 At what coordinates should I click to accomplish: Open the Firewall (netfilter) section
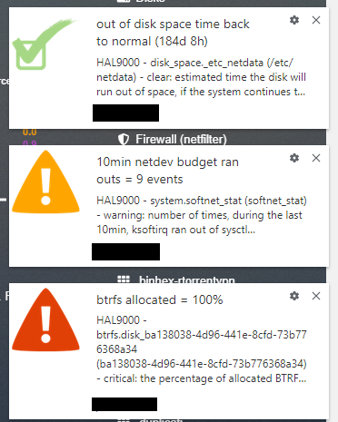pyautogui.click(x=181, y=140)
